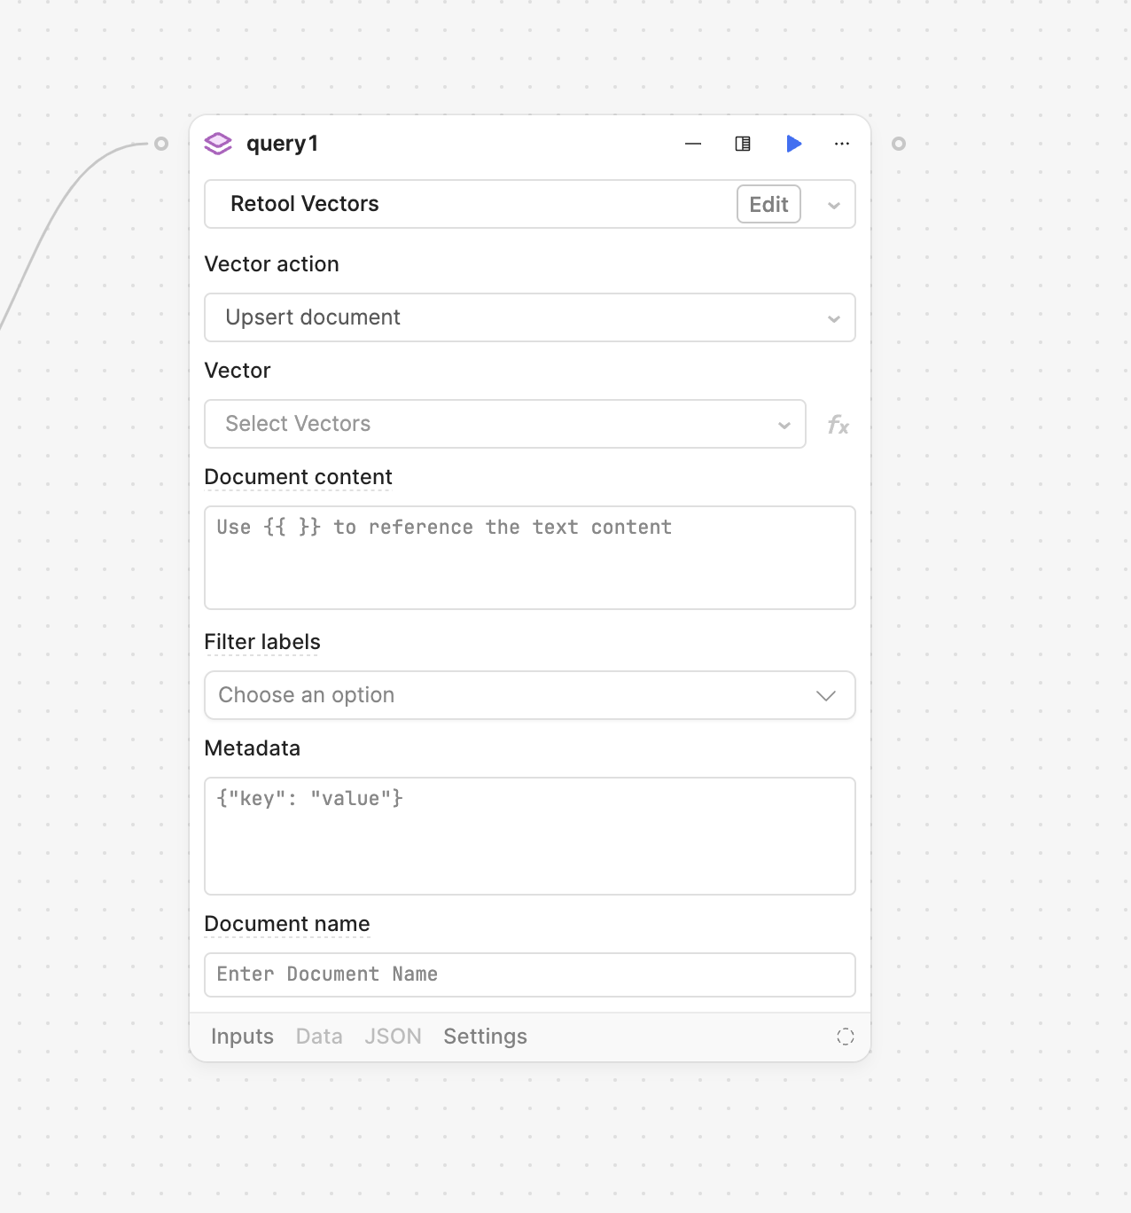Click the Vector action label
Image resolution: width=1131 pixels, height=1213 pixels.
(x=271, y=264)
